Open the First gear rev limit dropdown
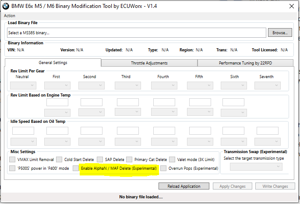Image resolution: width=300 pixels, height=204 pixels. pyautogui.click(x=57, y=85)
